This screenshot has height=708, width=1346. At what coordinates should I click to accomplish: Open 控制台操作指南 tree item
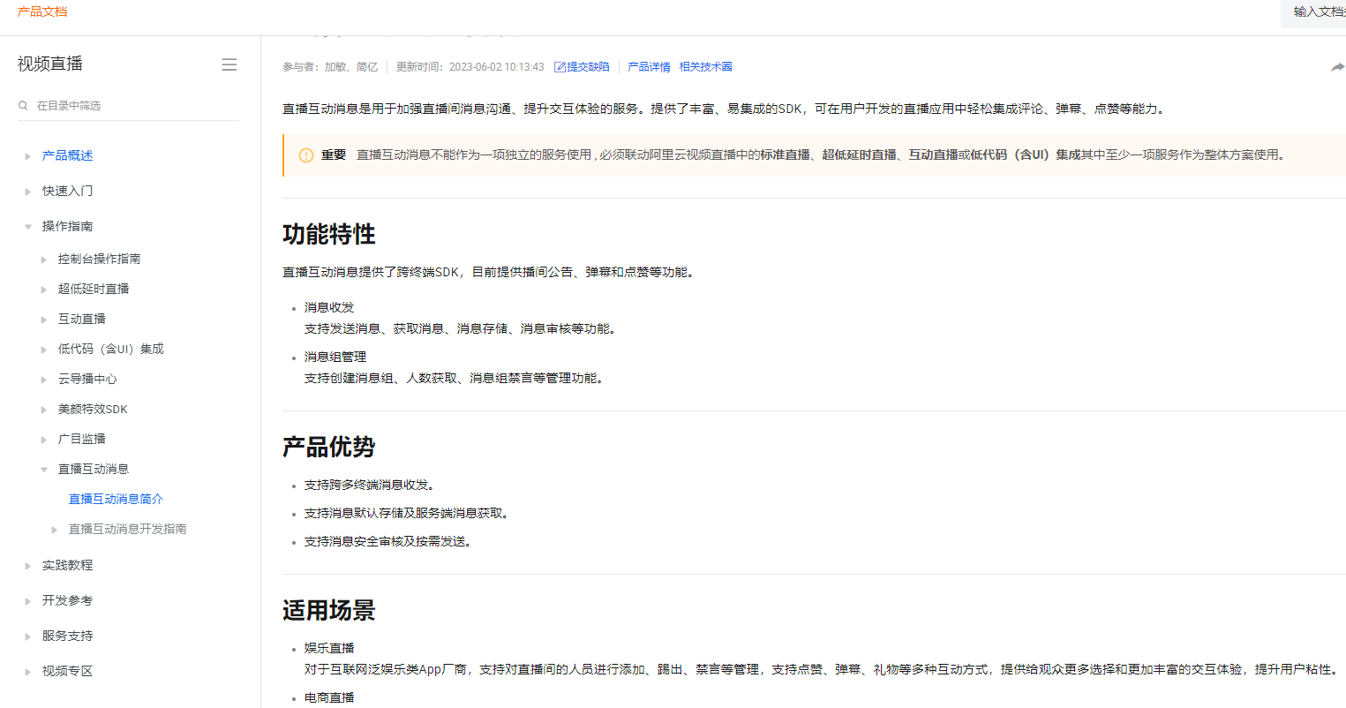click(100, 259)
